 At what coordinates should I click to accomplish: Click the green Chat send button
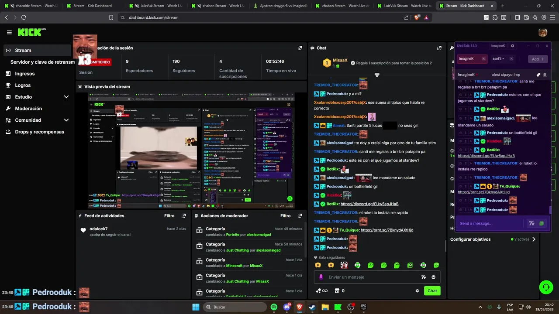(432, 291)
